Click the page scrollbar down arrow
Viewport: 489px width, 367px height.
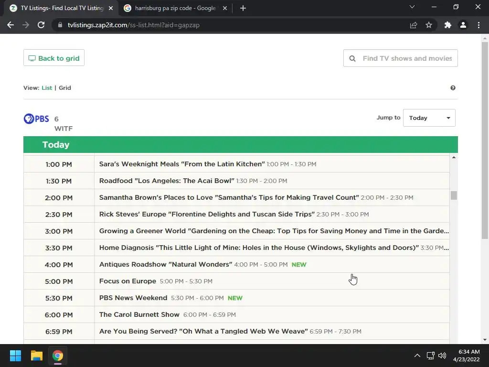(485, 340)
